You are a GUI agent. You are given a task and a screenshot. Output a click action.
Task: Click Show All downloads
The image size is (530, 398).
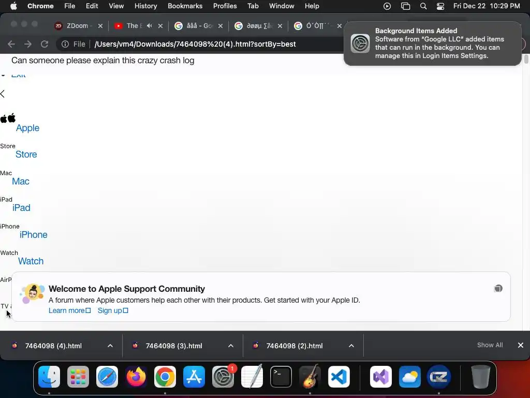coord(490,345)
